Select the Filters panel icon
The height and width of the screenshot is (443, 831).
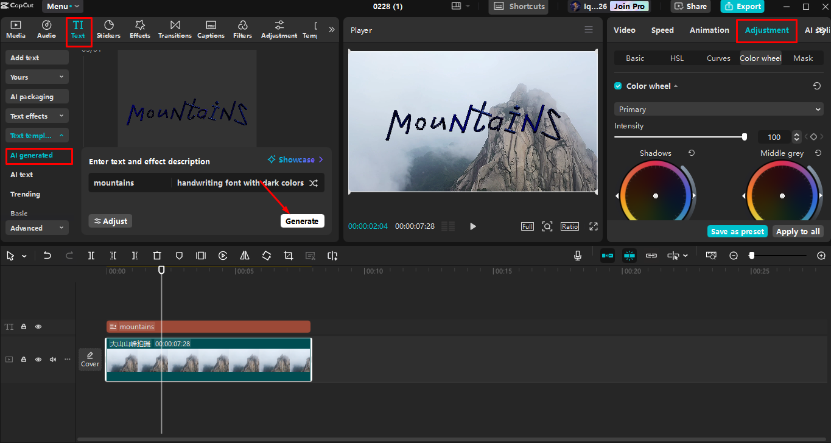[242, 29]
